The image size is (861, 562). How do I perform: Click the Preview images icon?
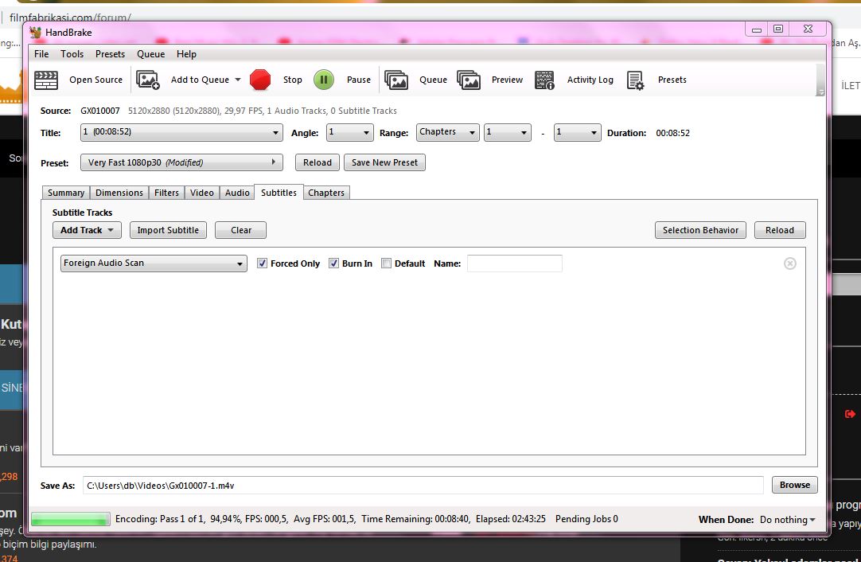[469, 80]
